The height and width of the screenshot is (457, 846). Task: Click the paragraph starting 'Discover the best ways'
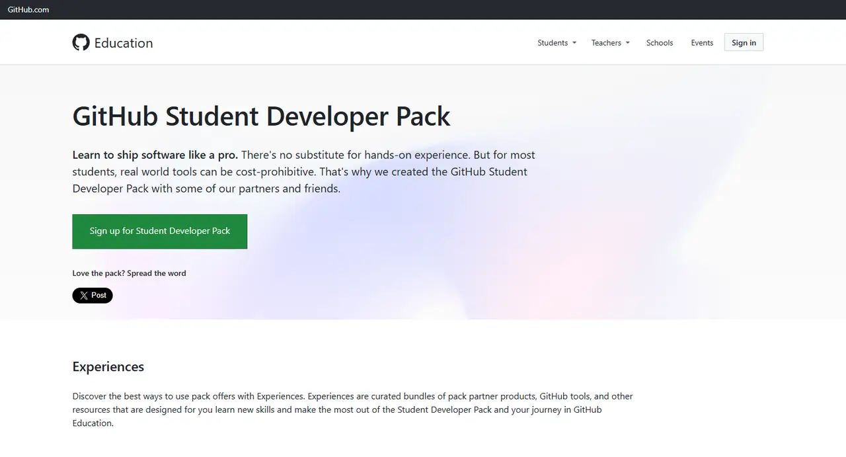point(353,409)
